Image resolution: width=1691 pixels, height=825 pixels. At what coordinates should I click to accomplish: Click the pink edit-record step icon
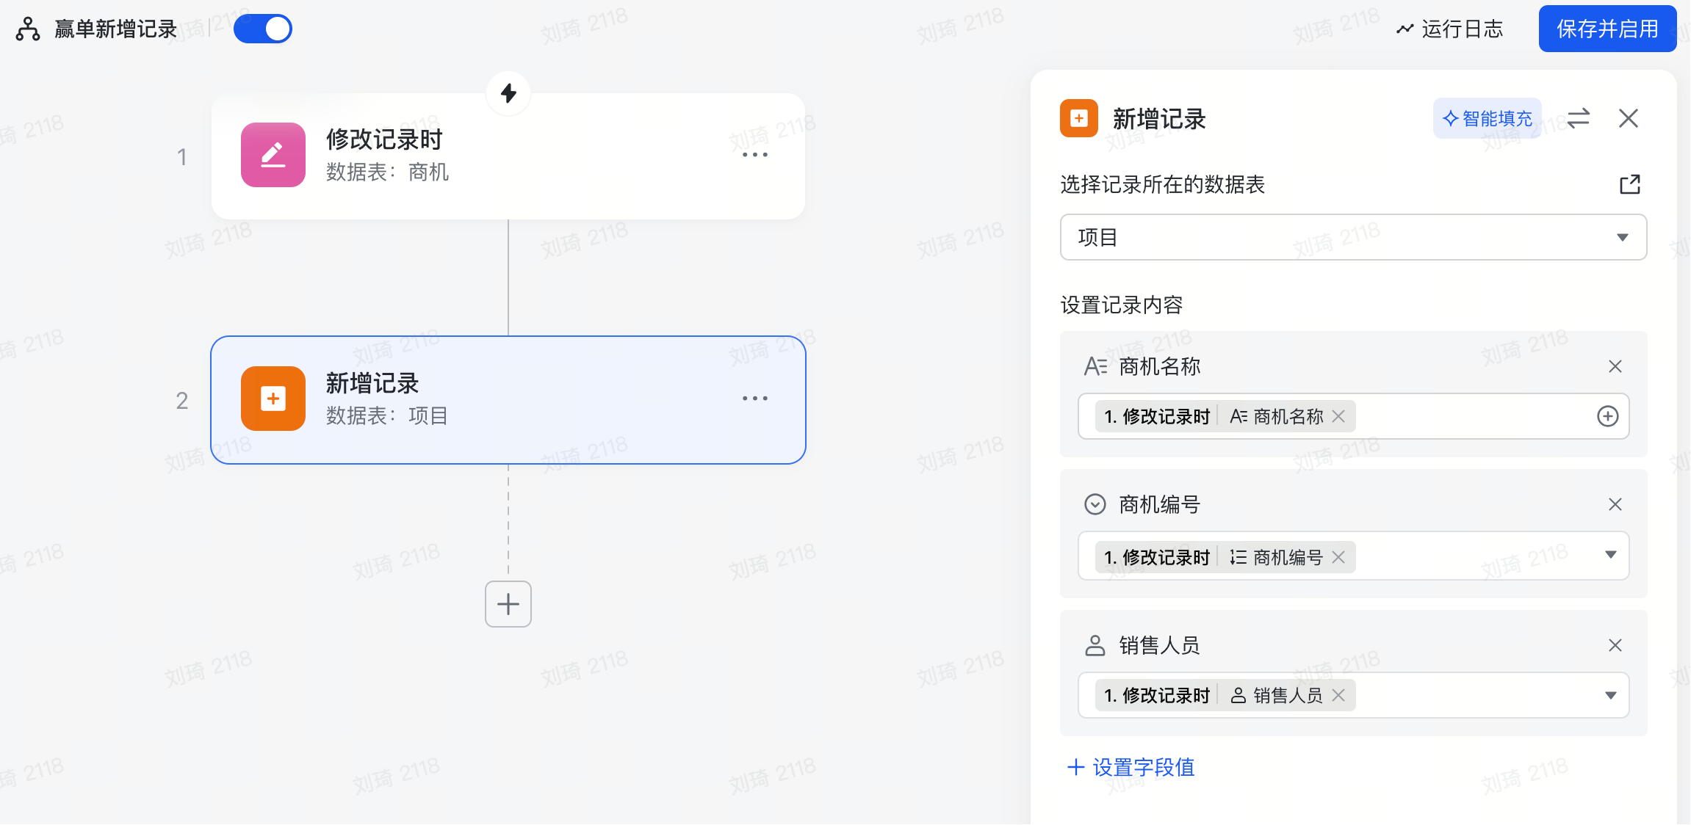[273, 155]
